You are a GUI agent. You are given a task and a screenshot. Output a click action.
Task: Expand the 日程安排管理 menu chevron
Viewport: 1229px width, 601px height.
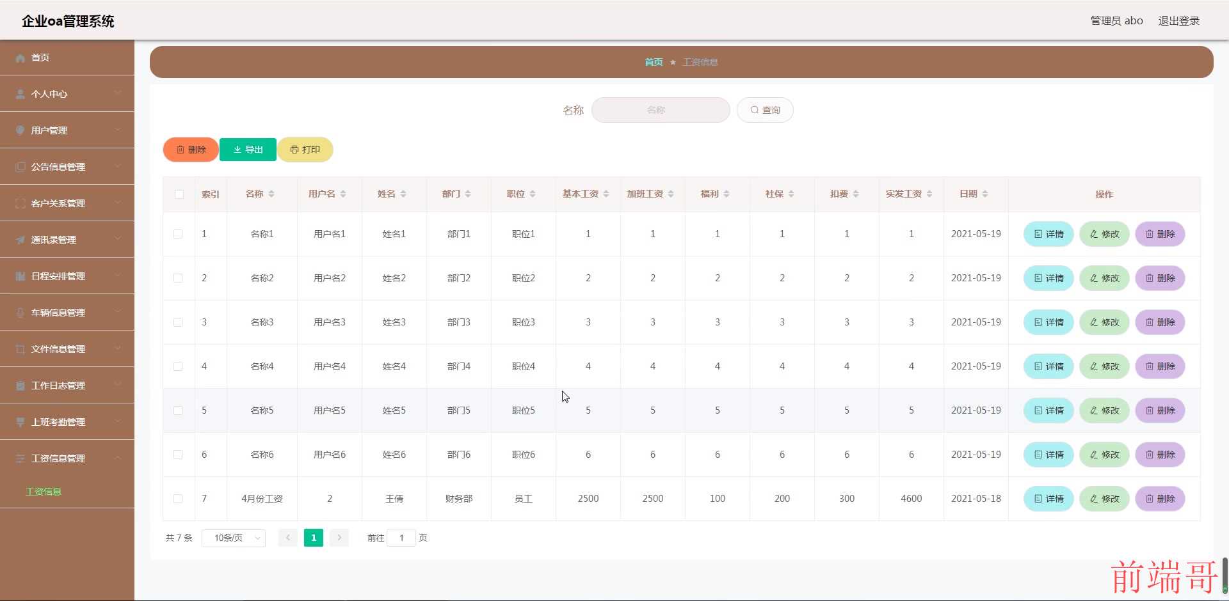[118, 276]
